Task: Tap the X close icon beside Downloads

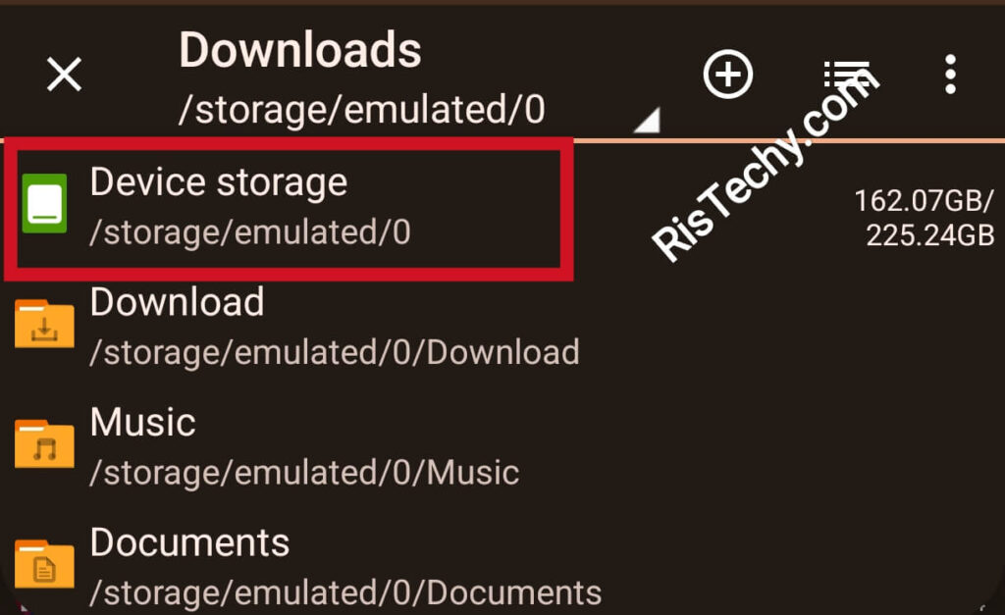Action: 64,75
